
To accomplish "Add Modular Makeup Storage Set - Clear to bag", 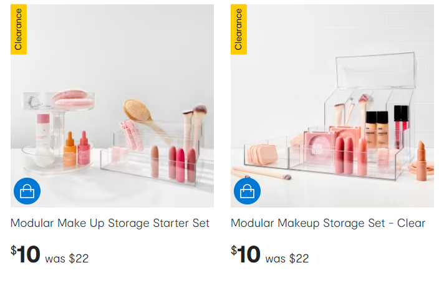I will click(247, 192).
